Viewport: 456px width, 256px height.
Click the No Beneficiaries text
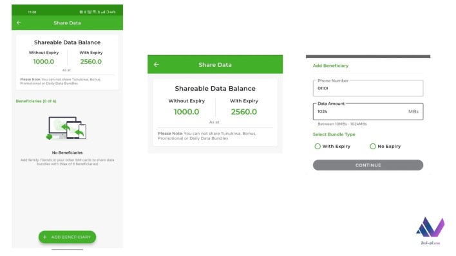(67, 152)
